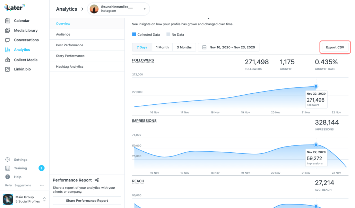Image resolution: width=355 pixels, height=208 pixels.
Task: Click the Collect Media download icon
Action: [x=8, y=60]
